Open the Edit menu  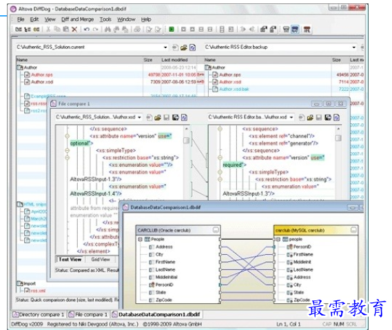[x=34, y=19]
